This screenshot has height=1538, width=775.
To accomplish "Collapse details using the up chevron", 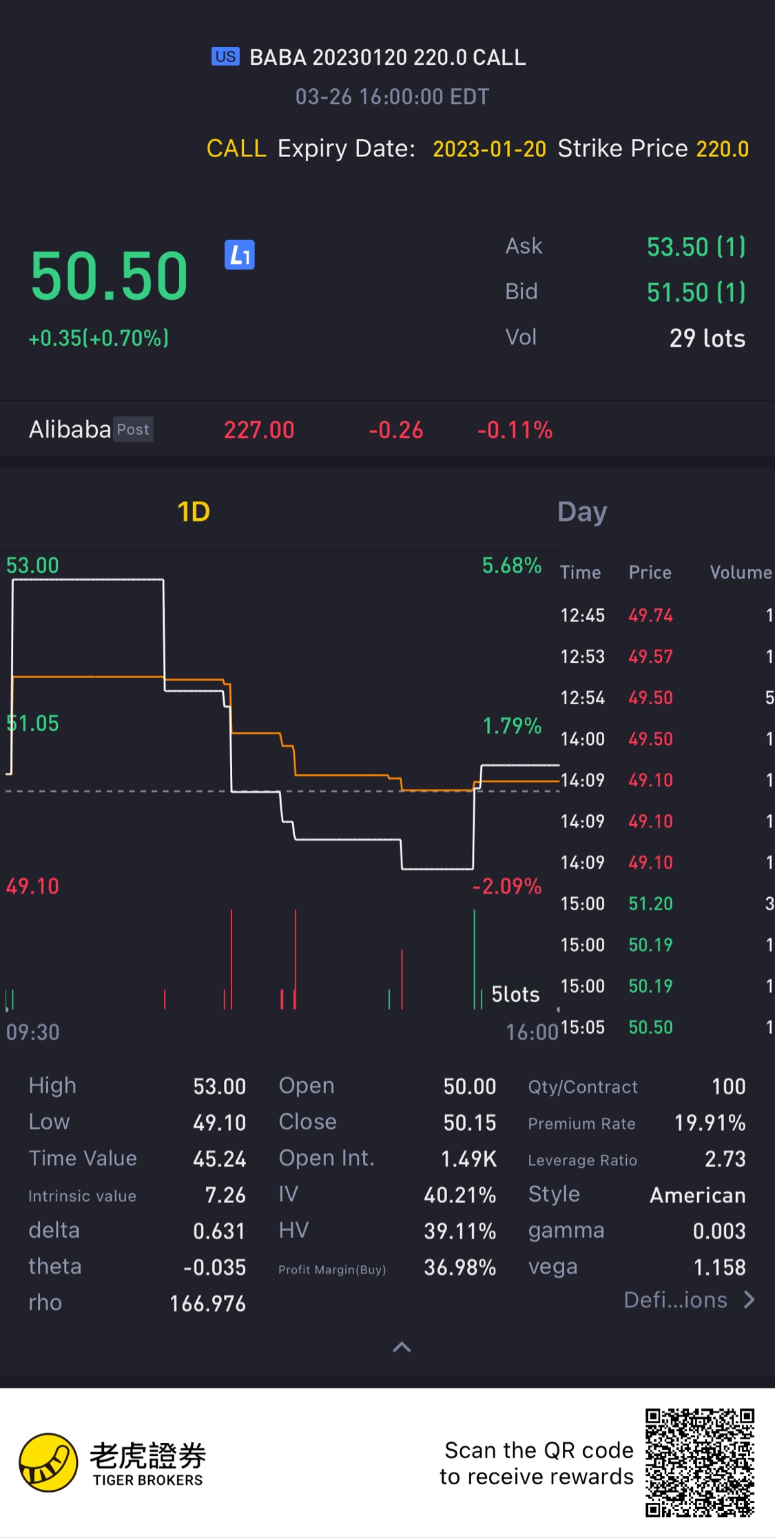I will 402,1347.
